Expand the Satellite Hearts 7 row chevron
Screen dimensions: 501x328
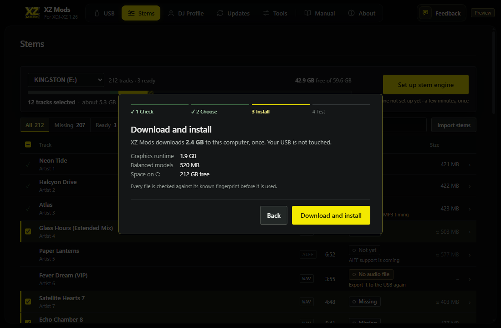[470, 302]
